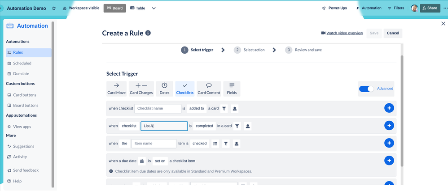Click the rule editor vertical scrollbar
Image resolution: width=448 pixels, height=191 pixels.
tap(402, 111)
